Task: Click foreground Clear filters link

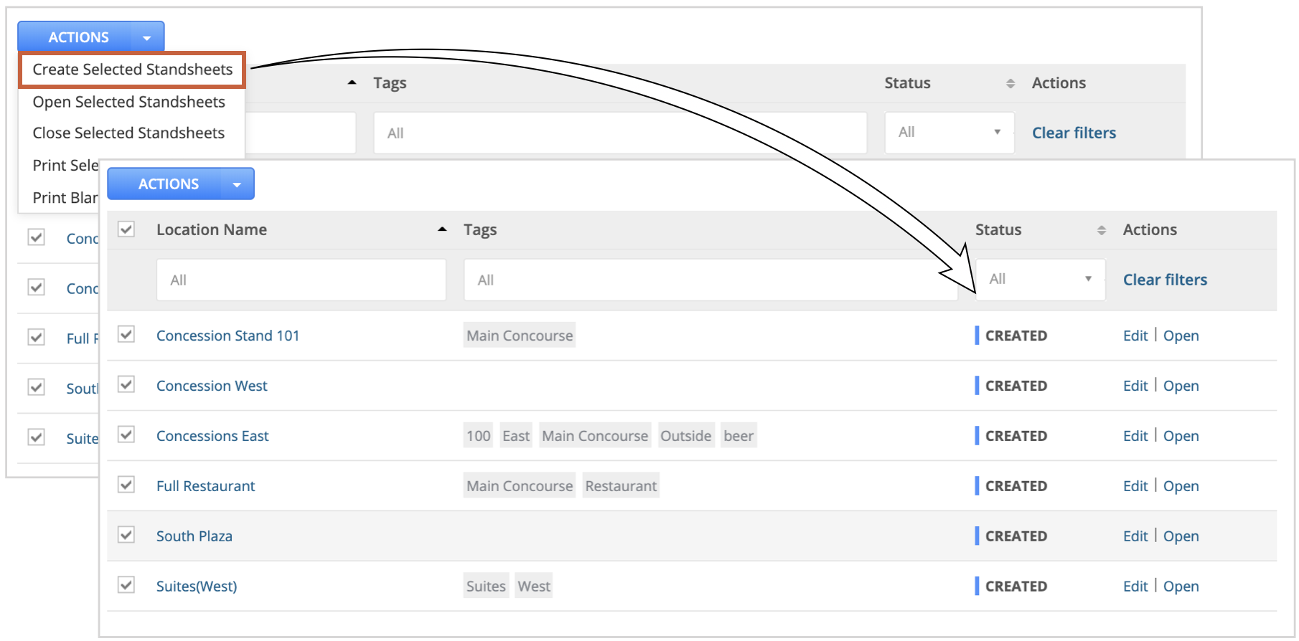Action: click(x=1165, y=280)
